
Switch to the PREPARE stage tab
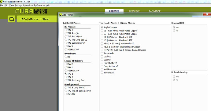[x=114, y=11]
